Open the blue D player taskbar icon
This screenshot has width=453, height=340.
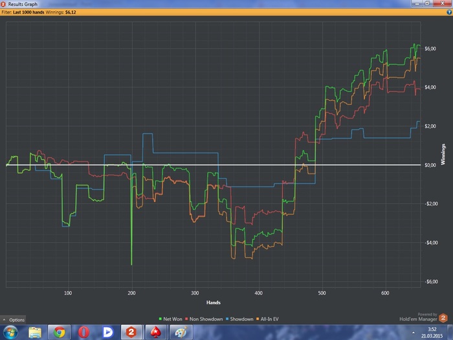point(108,332)
